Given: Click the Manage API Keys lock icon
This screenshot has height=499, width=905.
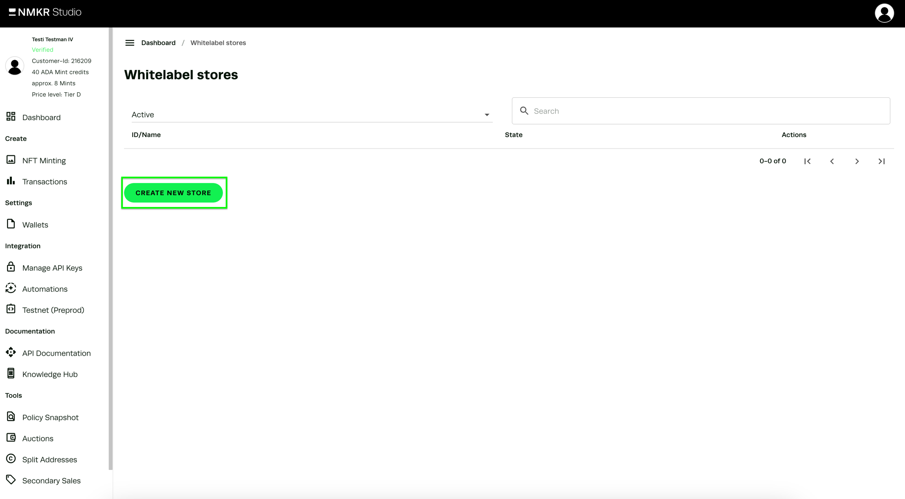Looking at the screenshot, I should [11, 267].
